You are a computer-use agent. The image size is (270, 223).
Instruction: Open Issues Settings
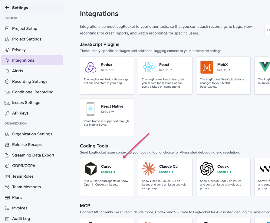(32, 103)
